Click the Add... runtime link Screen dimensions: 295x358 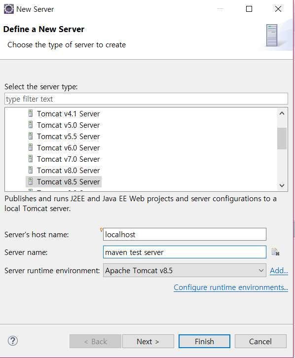point(279,271)
